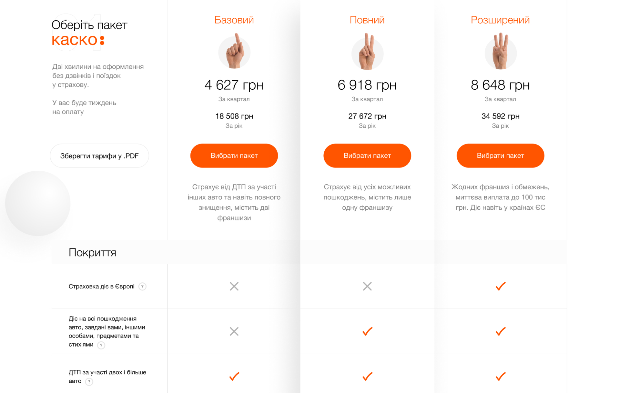Choose the Розширений package with Вибрати пакет

tap(500, 156)
